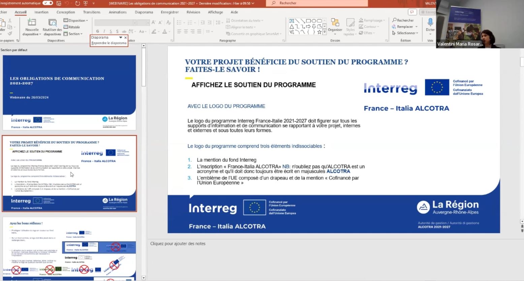The height and width of the screenshot is (281, 524).
Task: Expand the Disposition layout dropdown
Action: click(x=76, y=21)
